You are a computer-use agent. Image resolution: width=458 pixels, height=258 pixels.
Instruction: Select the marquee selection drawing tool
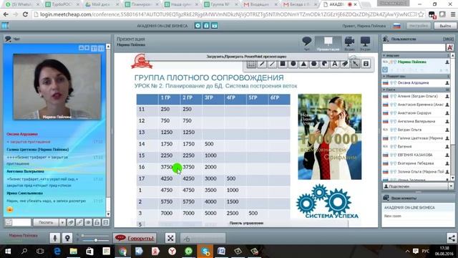[251, 64]
